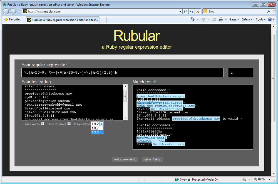Select Ruby version 1.8.7 from list
278x184 pixels.
coord(97,128)
